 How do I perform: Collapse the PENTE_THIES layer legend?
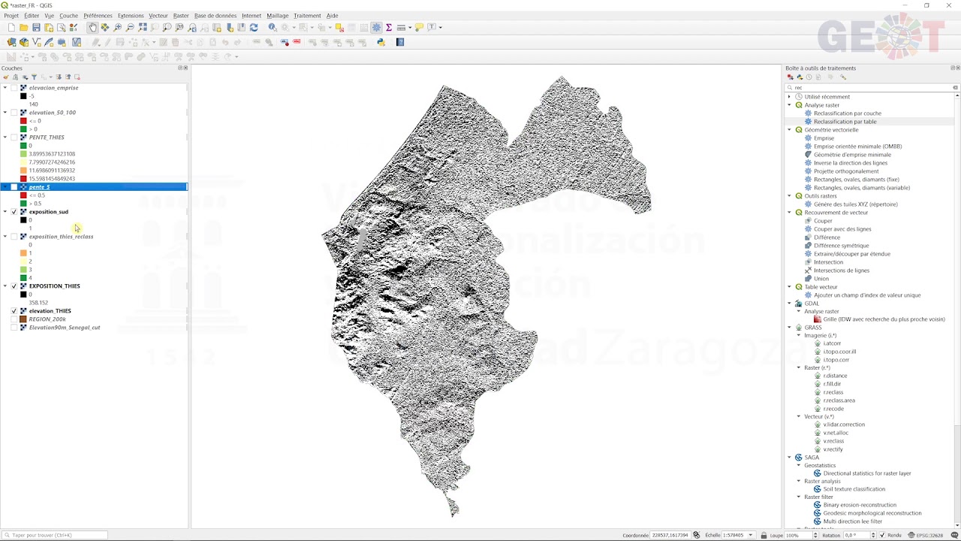tap(5, 138)
